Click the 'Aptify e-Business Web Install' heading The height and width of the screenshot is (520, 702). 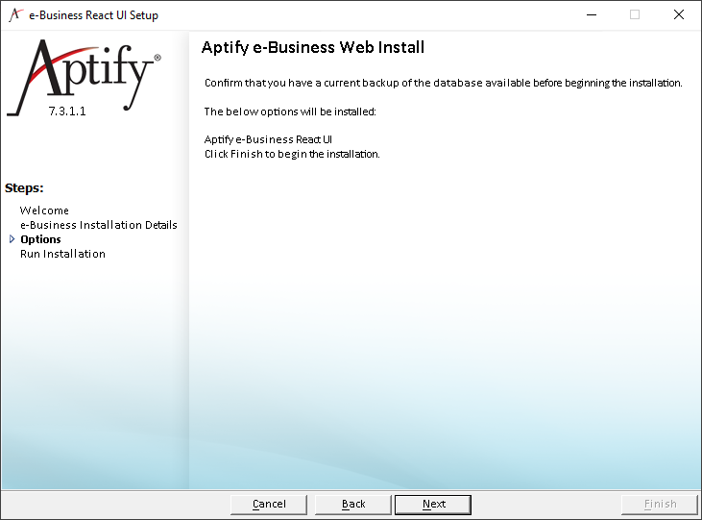(x=312, y=47)
